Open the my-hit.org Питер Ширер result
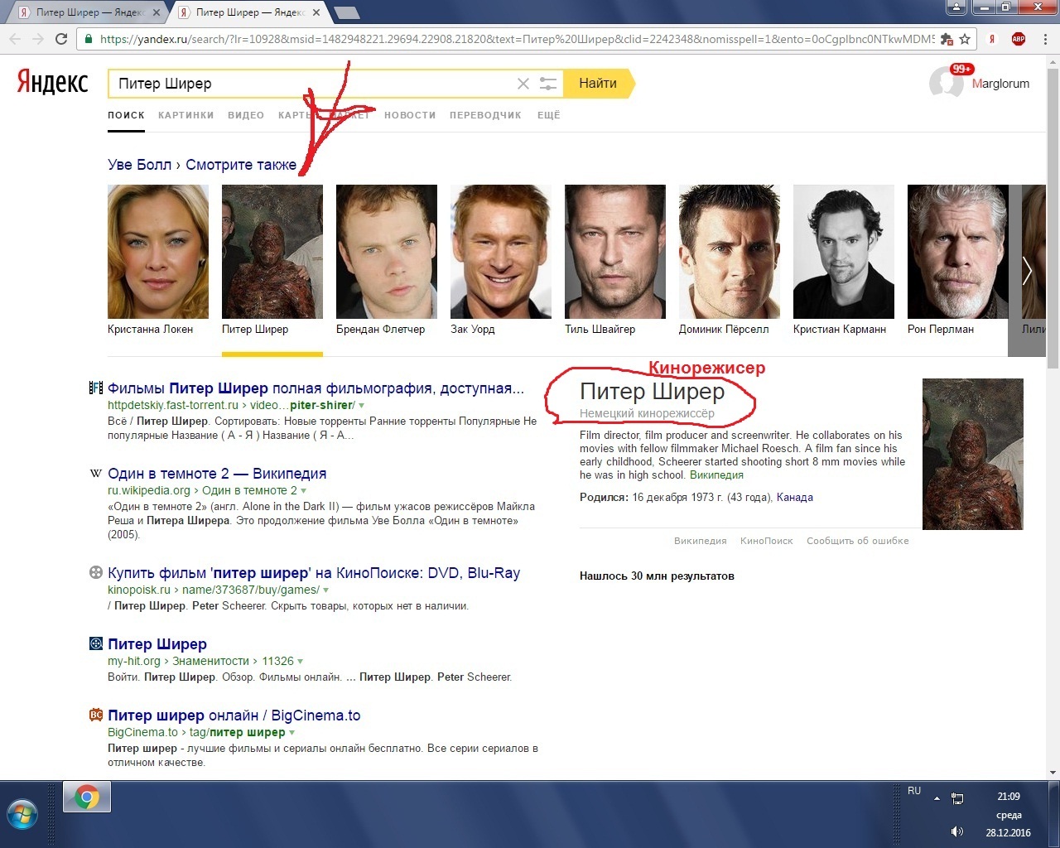This screenshot has height=848, width=1060. (157, 644)
